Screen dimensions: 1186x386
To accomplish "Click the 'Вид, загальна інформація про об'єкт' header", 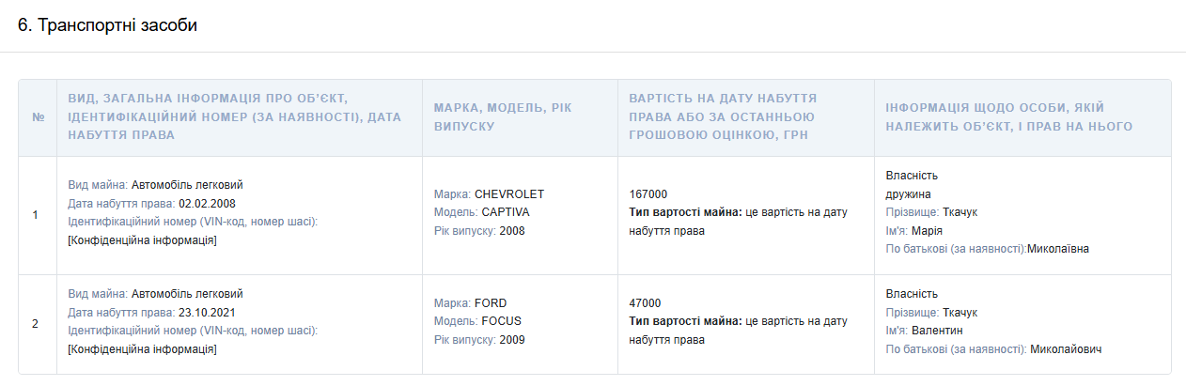I will point(234,116).
